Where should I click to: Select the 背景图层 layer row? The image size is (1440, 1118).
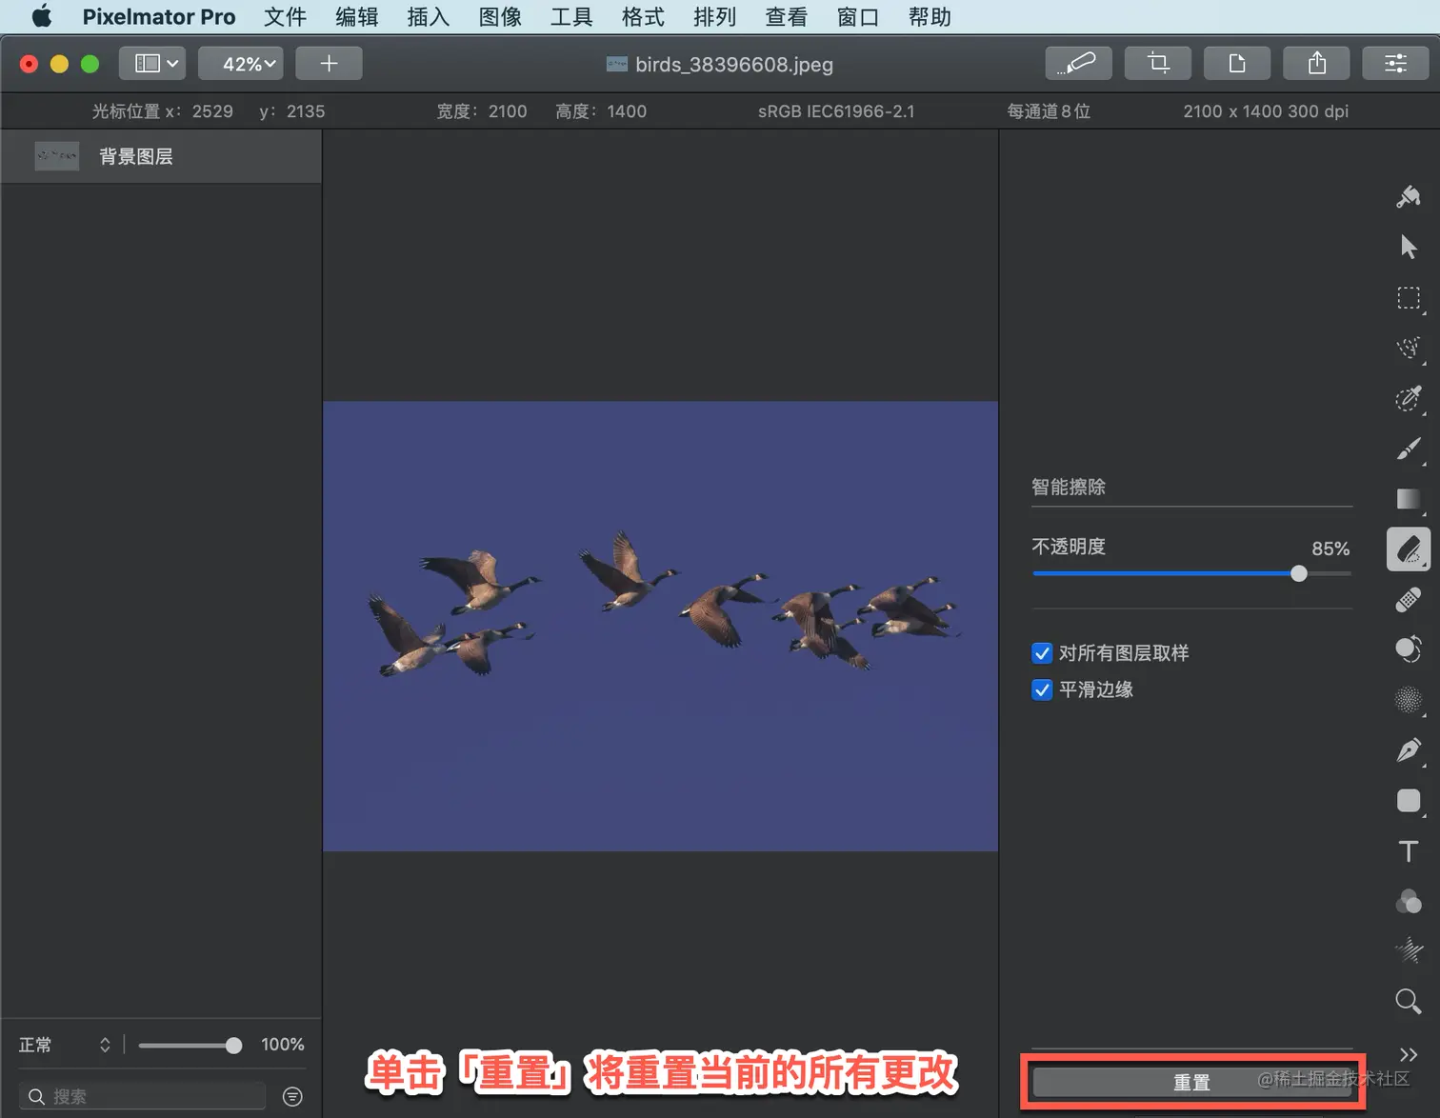(x=161, y=156)
